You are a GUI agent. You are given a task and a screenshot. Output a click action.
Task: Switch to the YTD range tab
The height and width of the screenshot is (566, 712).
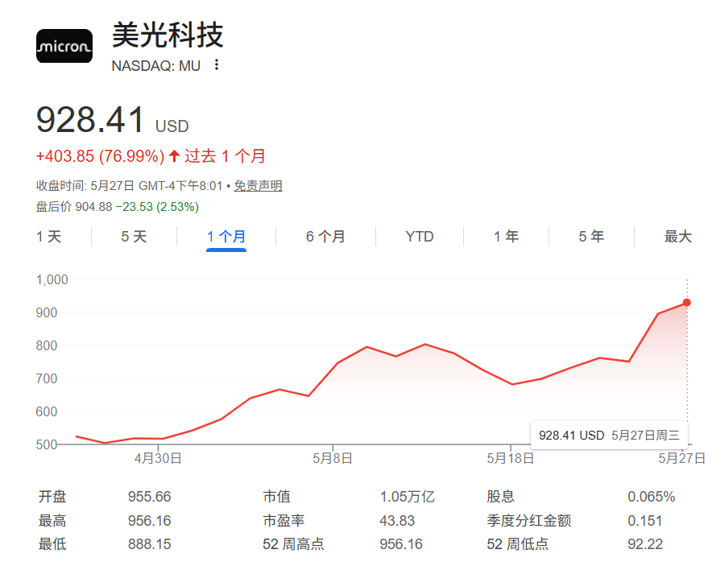420,237
